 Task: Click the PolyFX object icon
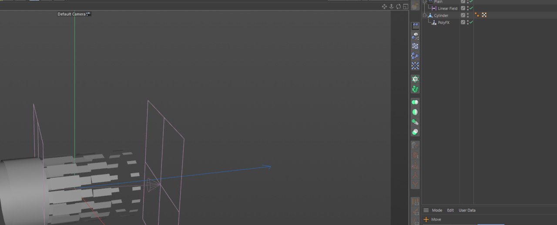[x=434, y=22]
